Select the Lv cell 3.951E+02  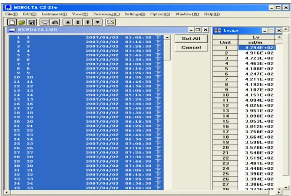pos(257,111)
